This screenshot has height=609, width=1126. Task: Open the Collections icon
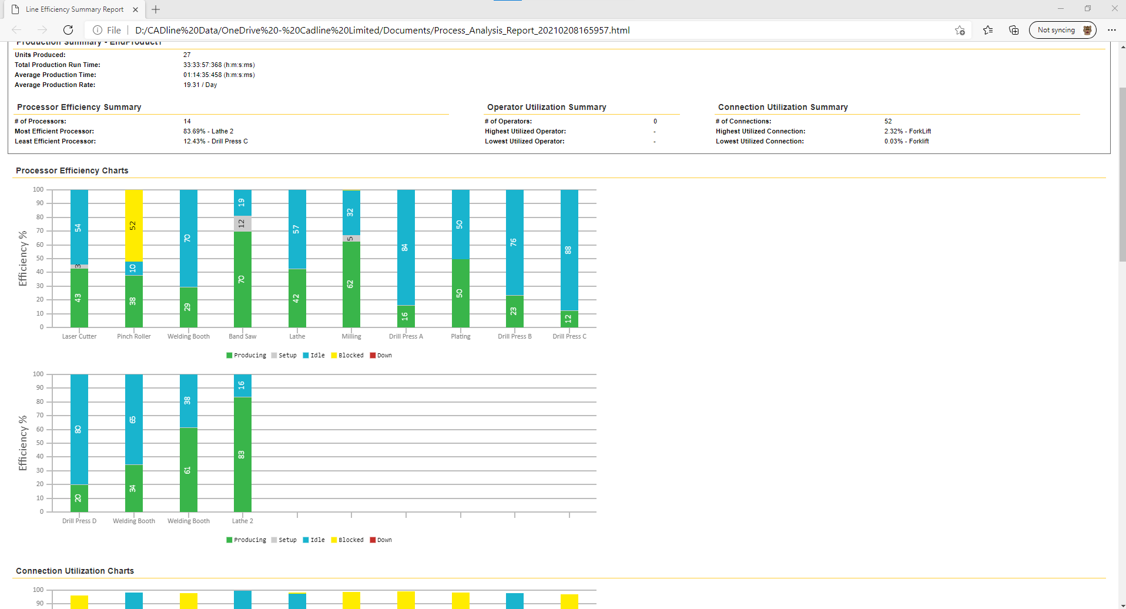coord(1013,30)
